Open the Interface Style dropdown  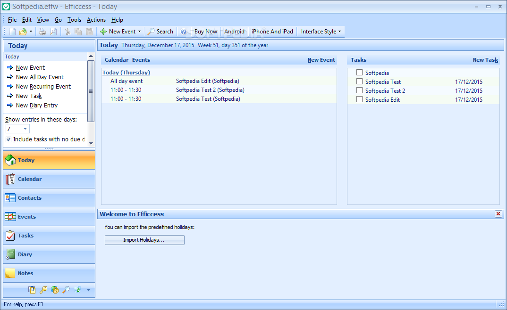coord(321,32)
